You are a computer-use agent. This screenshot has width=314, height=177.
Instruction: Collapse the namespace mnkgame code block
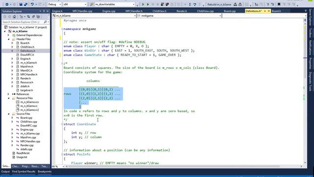(x=62, y=29)
